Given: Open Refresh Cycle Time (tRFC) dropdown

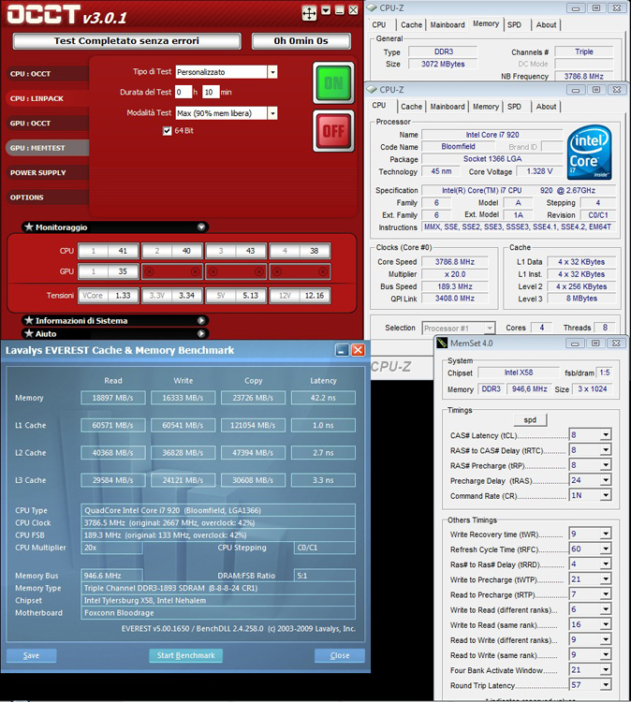Looking at the screenshot, I should point(606,548).
